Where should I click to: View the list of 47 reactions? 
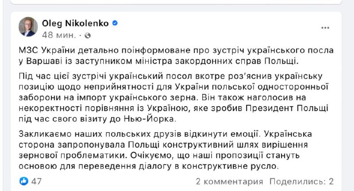point(36,181)
